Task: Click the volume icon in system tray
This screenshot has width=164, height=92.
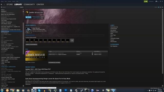Action: coord(156,90)
